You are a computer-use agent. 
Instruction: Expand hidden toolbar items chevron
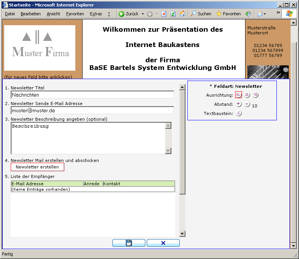pos(278,12)
